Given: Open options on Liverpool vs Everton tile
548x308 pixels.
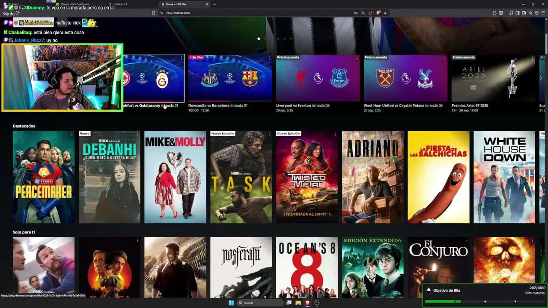Looking at the screenshot, I should [x=357, y=58].
